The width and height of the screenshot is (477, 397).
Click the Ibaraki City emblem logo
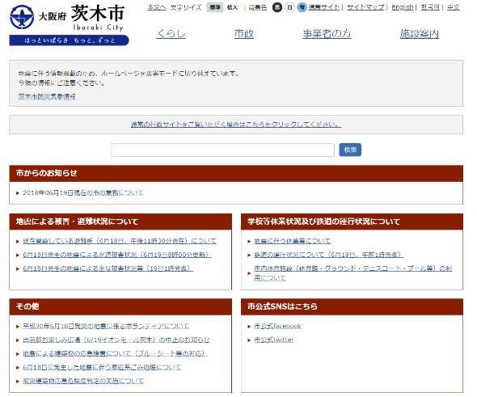[22, 17]
